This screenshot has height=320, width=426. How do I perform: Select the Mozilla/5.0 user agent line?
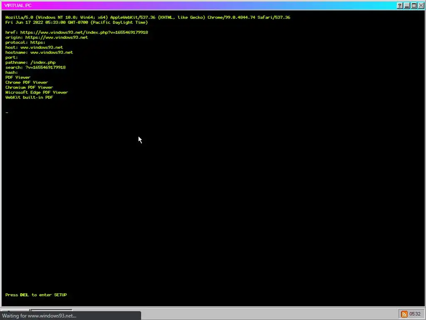(x=148, y=17)
